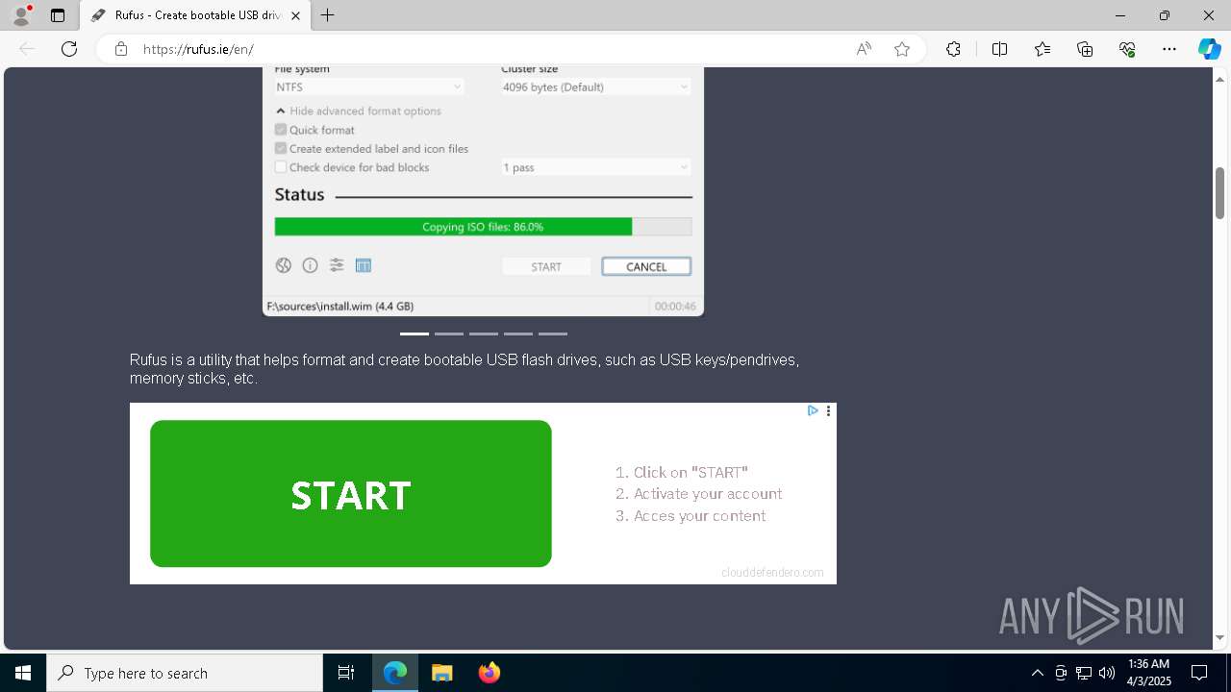
Task: Open Edge Settings and more menu
Action: coord(1169,49)
